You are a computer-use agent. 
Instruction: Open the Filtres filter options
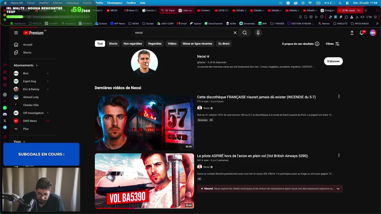[332, 44]
